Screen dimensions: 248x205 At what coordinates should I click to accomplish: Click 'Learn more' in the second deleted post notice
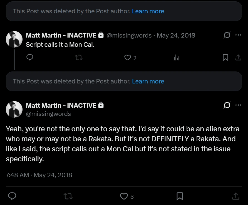pyautogui.click(x=148, y=81)
